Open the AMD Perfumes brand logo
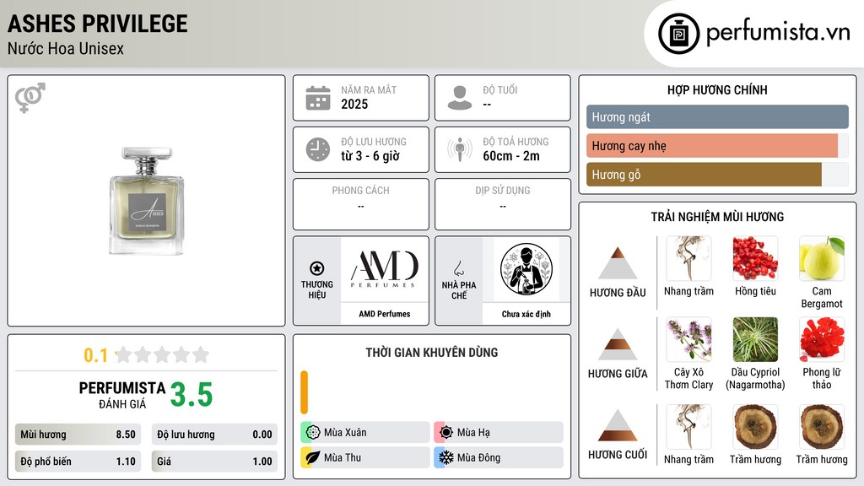864x486 pixels. click(385, 269)
